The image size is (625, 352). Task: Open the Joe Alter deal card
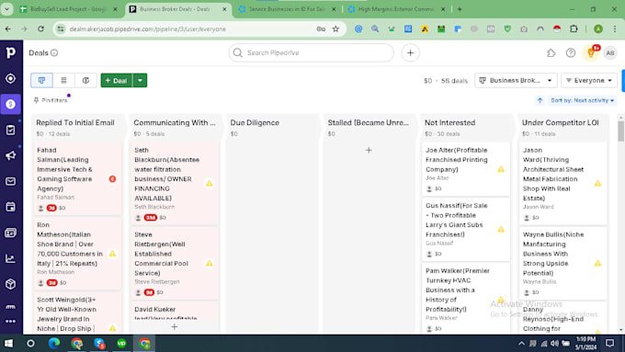pyautogui.click(x=466, y=169)
